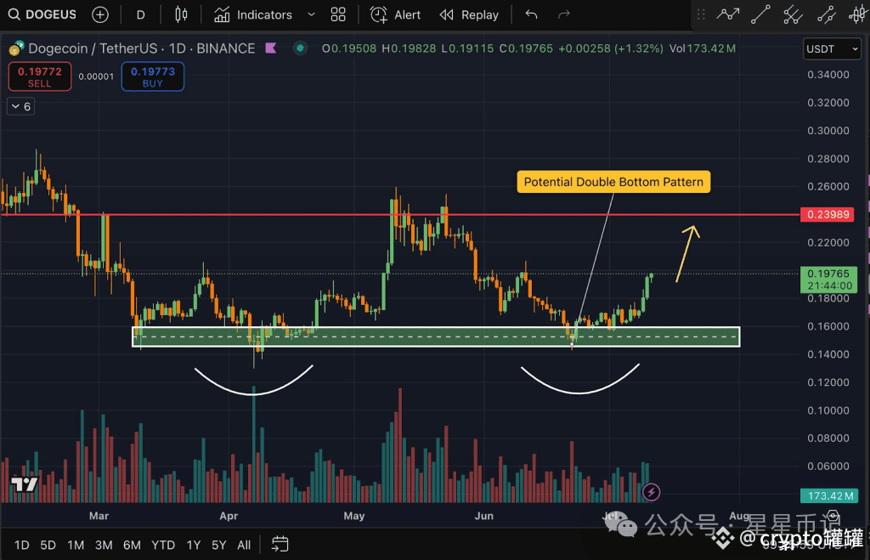The width and height of the screenshot is (870, 560).
Task: Redo the chart action
Action: pyautogui.click(x=564, y=14)
